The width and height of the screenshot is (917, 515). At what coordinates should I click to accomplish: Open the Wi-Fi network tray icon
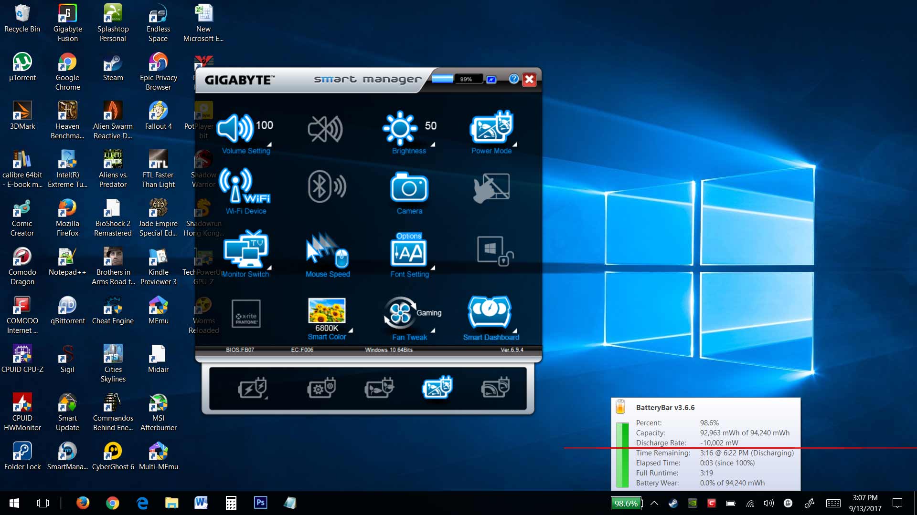click(750, 503)
